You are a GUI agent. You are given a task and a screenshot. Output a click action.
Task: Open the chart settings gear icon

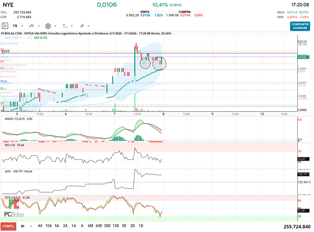[x=48, y=26]
